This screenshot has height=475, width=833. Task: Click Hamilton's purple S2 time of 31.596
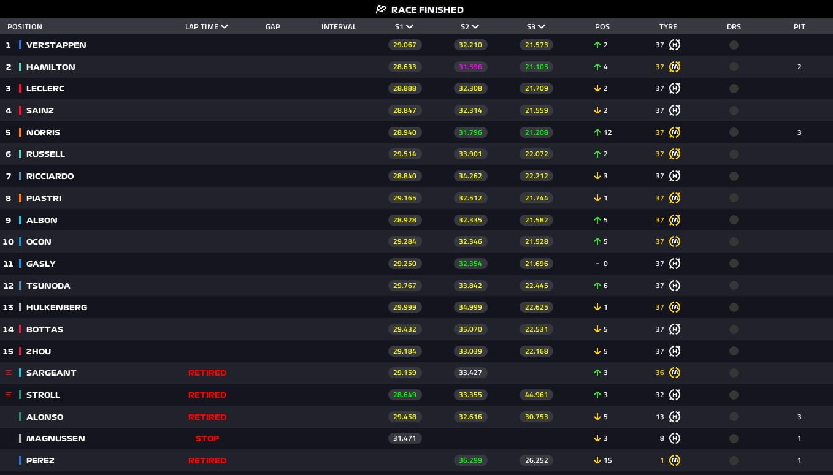click(x=470, y=67)
